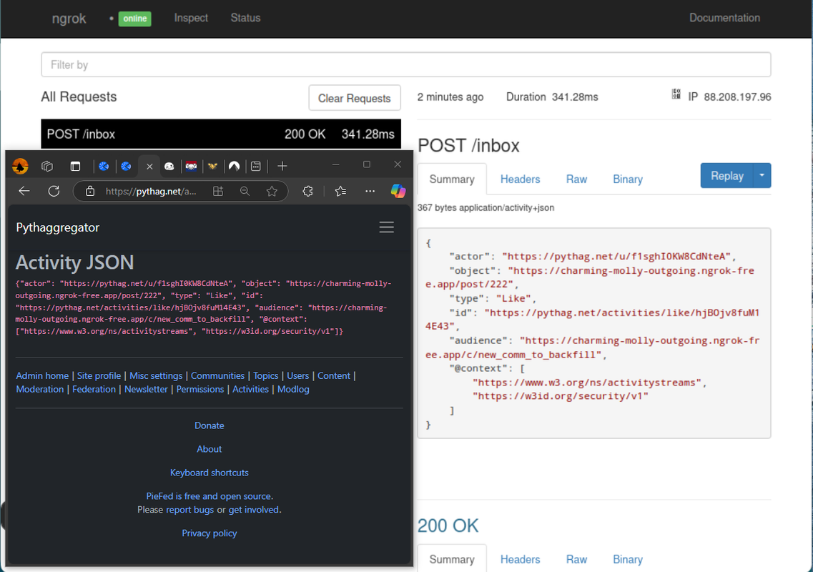813x572 pixels.
Task: View site info via lock icon
Action: pos(90,191)
